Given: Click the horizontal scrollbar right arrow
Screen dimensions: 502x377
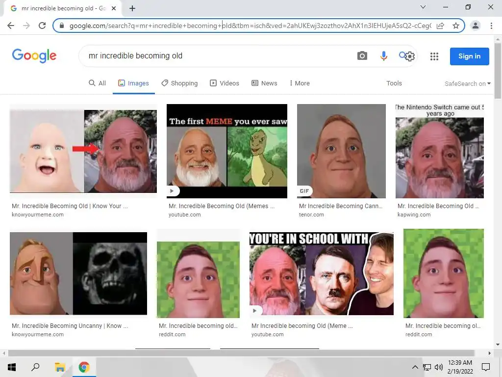Looking at the screenshot, I should tap(490, 353).
